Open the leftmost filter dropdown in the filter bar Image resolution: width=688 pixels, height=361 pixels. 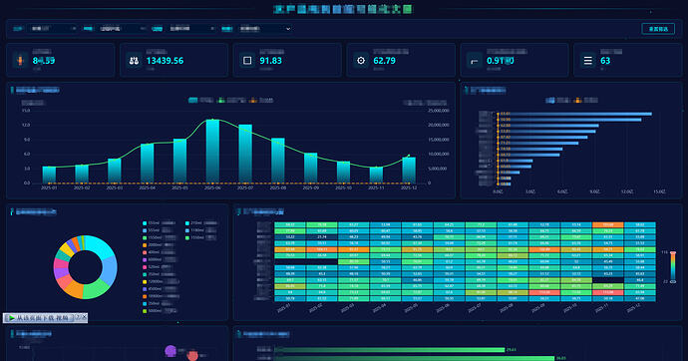52,29
